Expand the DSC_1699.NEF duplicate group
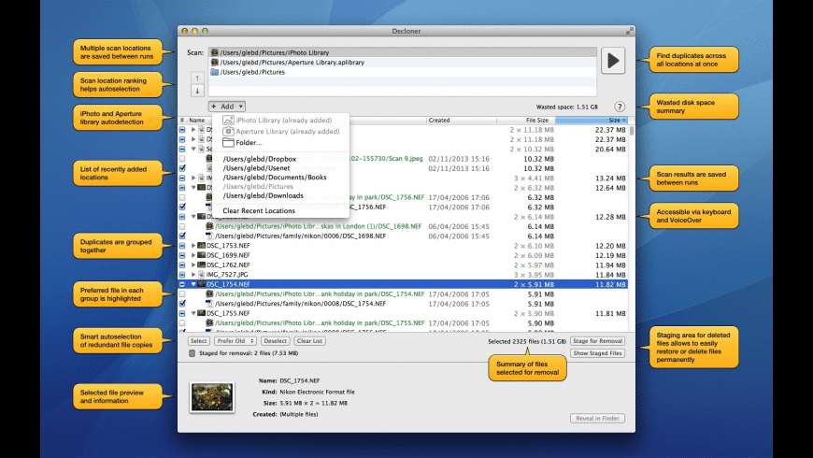 tap(193, 255)
